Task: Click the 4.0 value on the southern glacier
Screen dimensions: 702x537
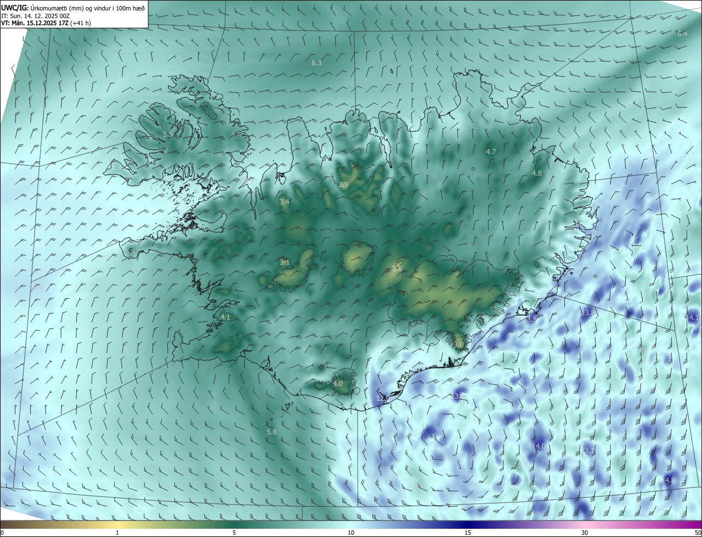Action: tap(338, 384)
